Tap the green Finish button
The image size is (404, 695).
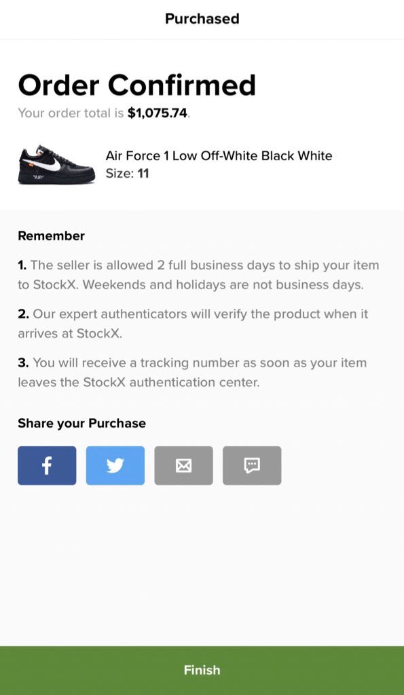(x=202, y=670)
